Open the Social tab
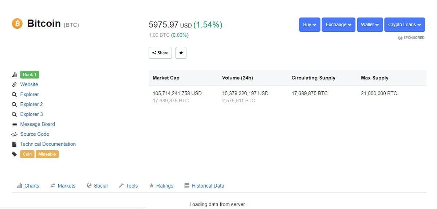 pyautogui.click(x=97, y=186)
